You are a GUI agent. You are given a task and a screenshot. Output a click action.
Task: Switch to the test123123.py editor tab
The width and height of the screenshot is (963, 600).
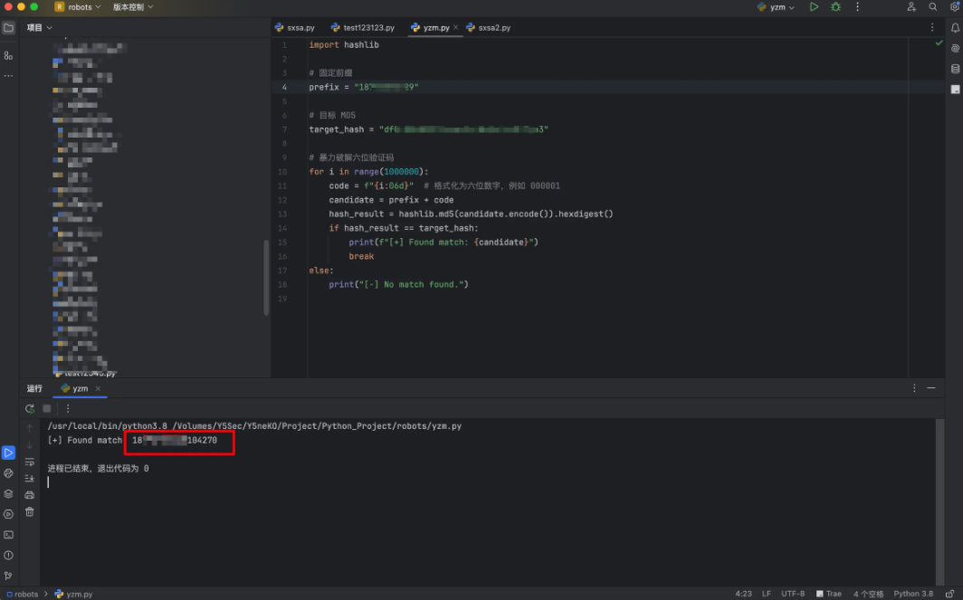364,28
